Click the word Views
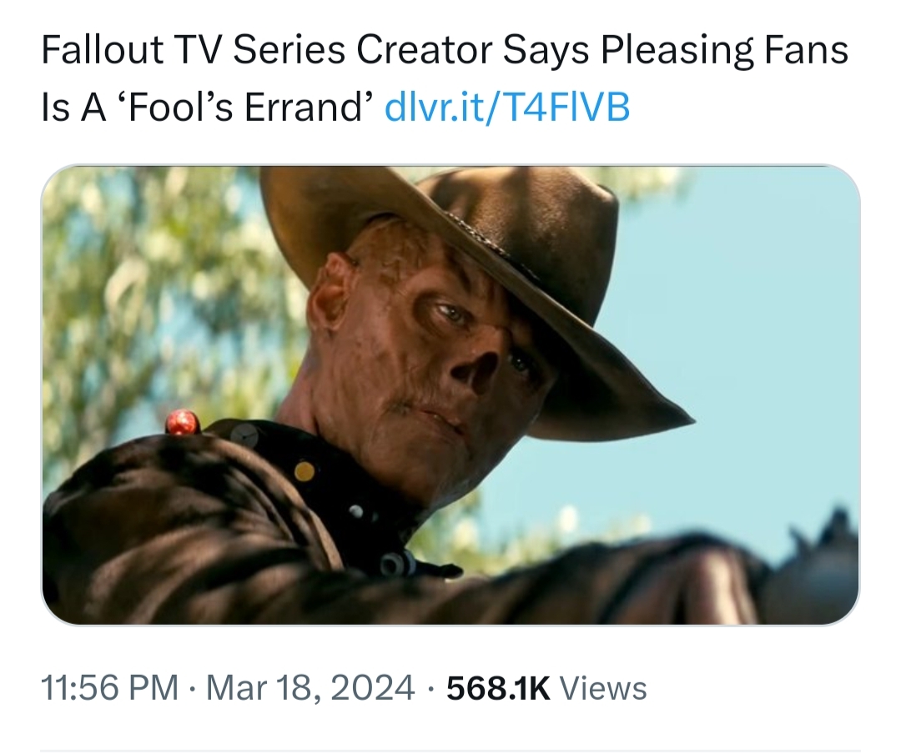901x754 pixels. point(603,688)
